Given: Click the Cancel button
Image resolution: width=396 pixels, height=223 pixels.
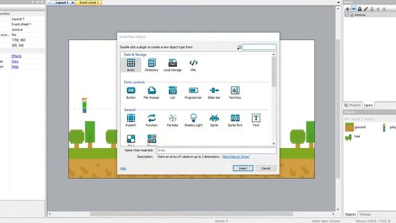Looking at the screenshot, I should pyautogui.click(x=265, y=168).
